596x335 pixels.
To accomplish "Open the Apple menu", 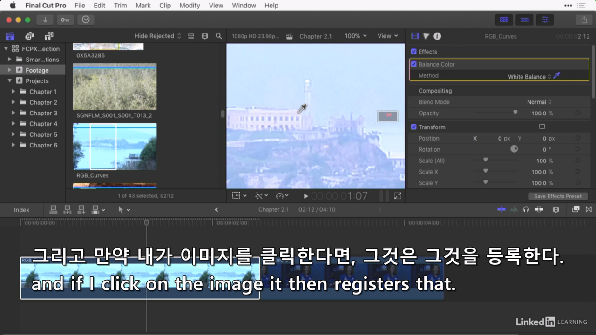I will [13, 6].
